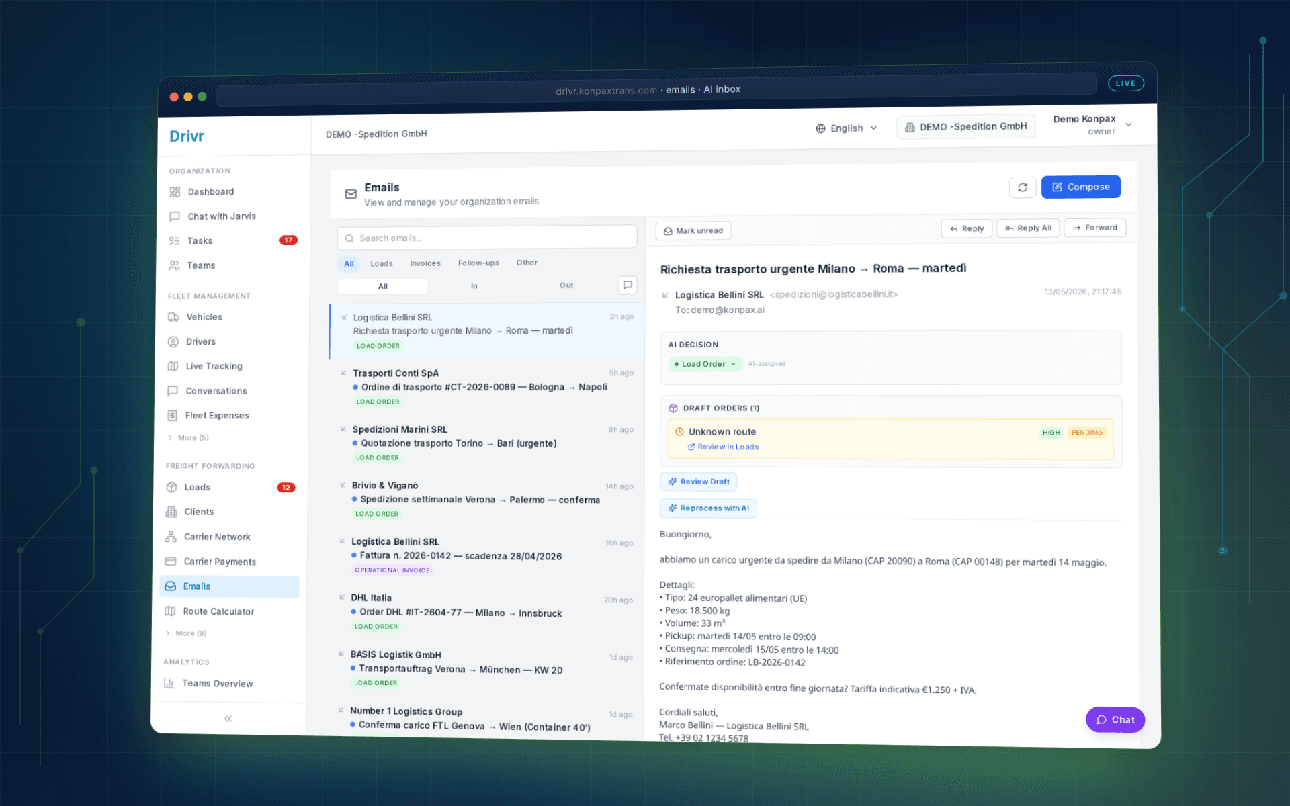Viewport: 1290px width, 806px height.
Task: Click the browser address bar
Action: (x=656, y=89)
